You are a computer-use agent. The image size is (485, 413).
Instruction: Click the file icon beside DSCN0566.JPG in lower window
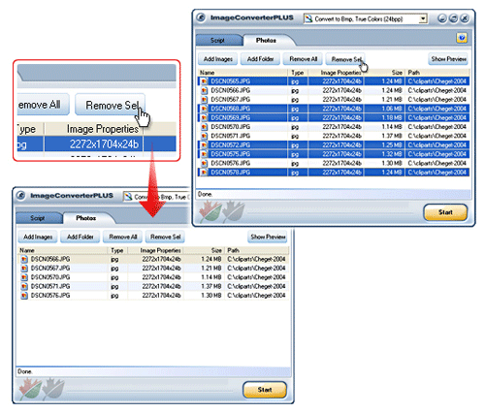point(24,259)
